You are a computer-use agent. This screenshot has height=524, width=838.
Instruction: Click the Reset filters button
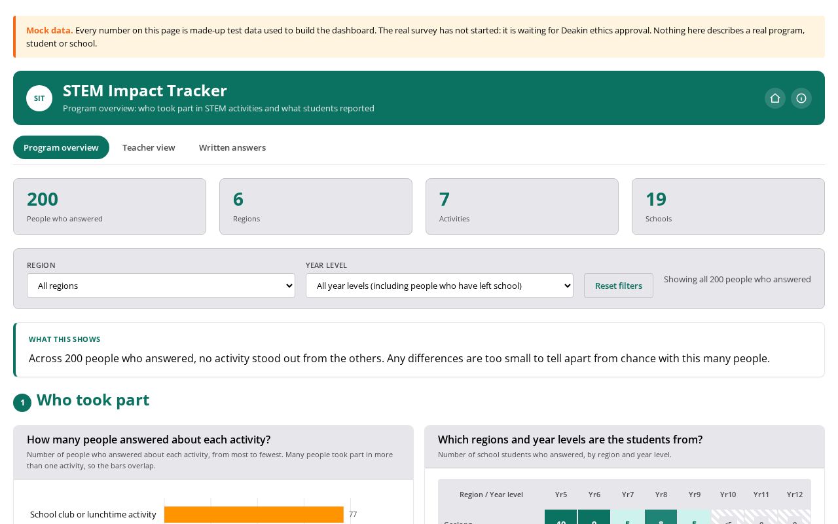click(619, 286)
